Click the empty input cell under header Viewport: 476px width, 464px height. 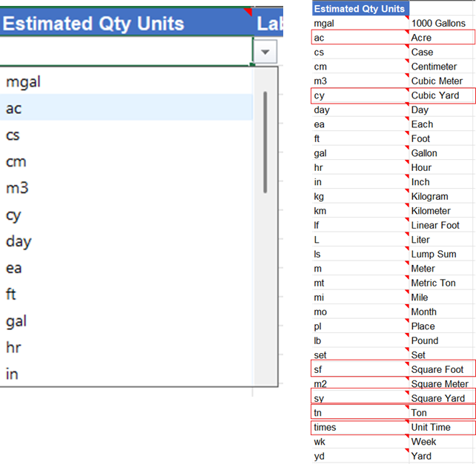tap(126, 52)
